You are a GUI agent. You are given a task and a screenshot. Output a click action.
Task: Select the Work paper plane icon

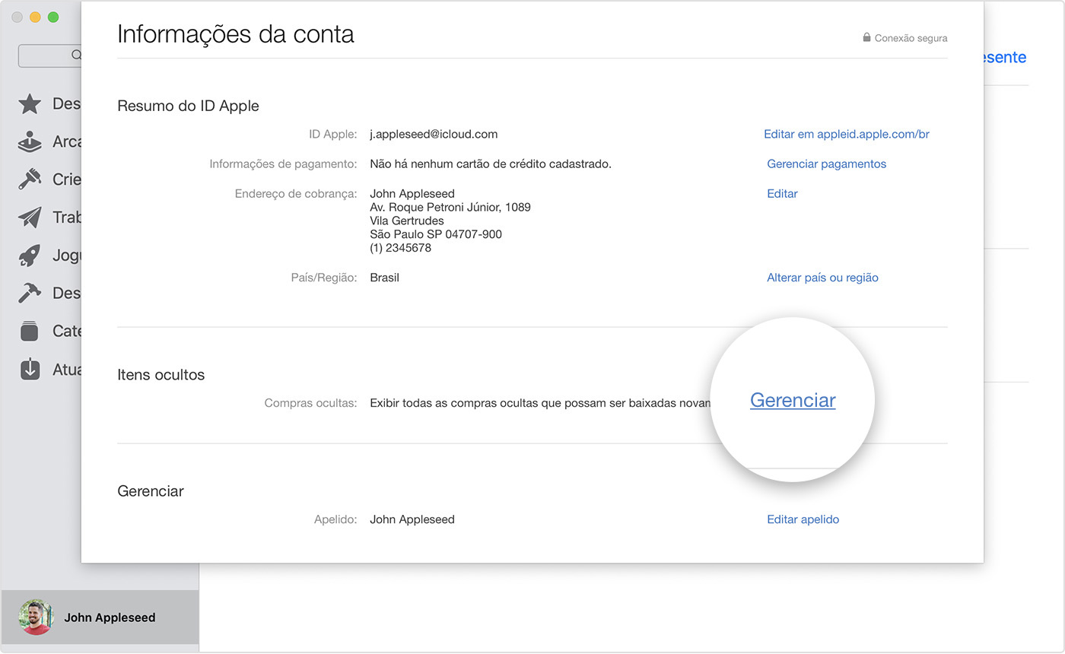pos(30,217)
